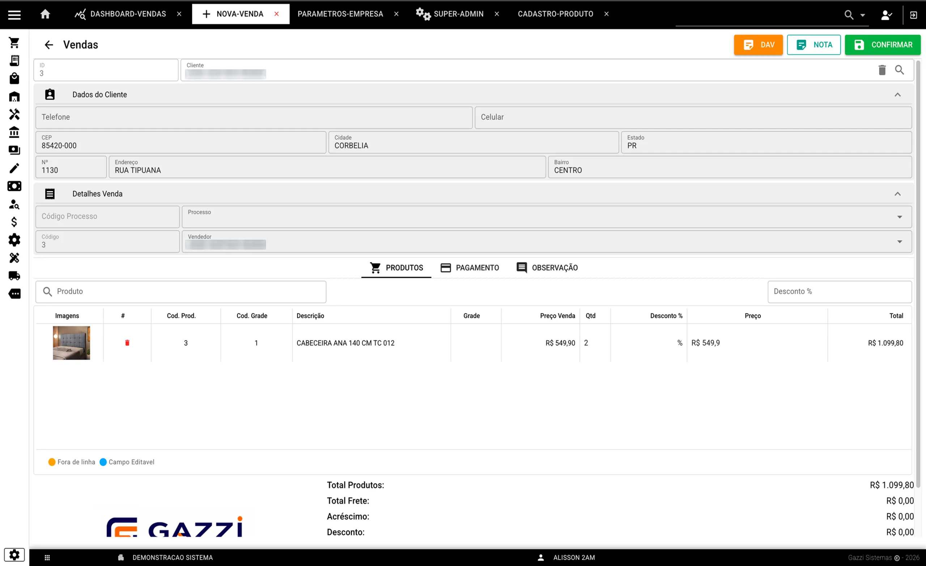Open the shopping cart sidebar icon
This screenshot has width=926, height=566.
coord(14,42)
